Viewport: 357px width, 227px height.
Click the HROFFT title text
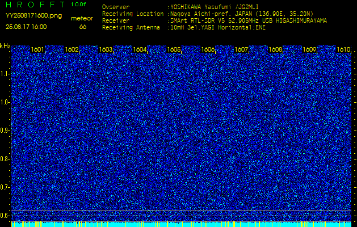point(35,5)
